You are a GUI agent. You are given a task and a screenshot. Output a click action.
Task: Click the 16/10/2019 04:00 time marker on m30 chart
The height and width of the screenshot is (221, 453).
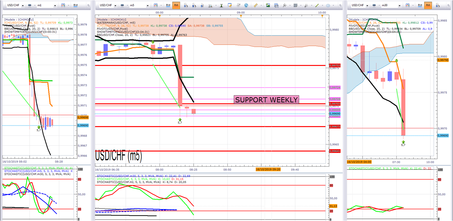pos(359,162)
